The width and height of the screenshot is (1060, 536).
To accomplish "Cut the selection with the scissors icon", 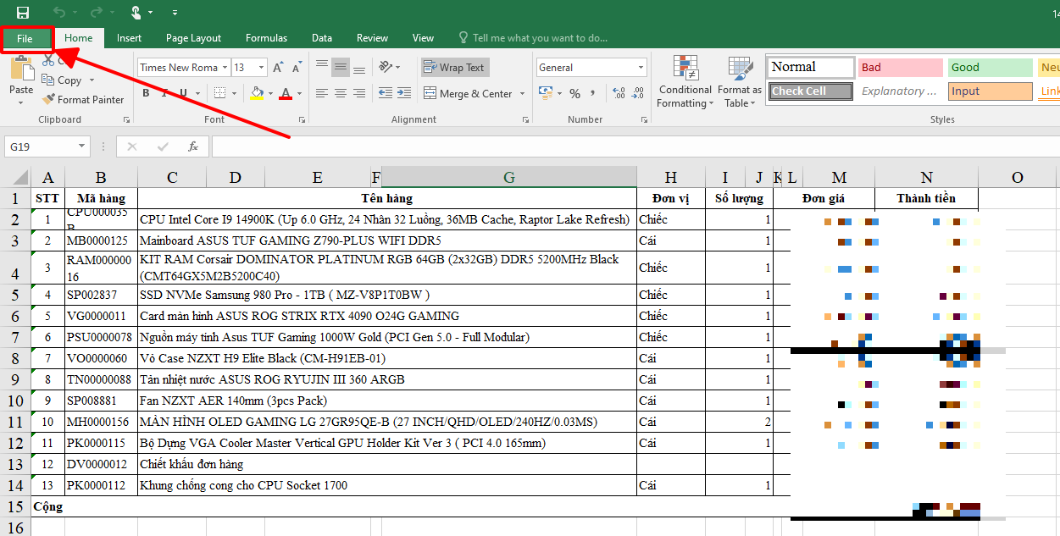I will (x=47, y=61).
